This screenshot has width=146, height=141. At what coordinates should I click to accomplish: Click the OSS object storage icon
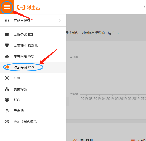7,67
